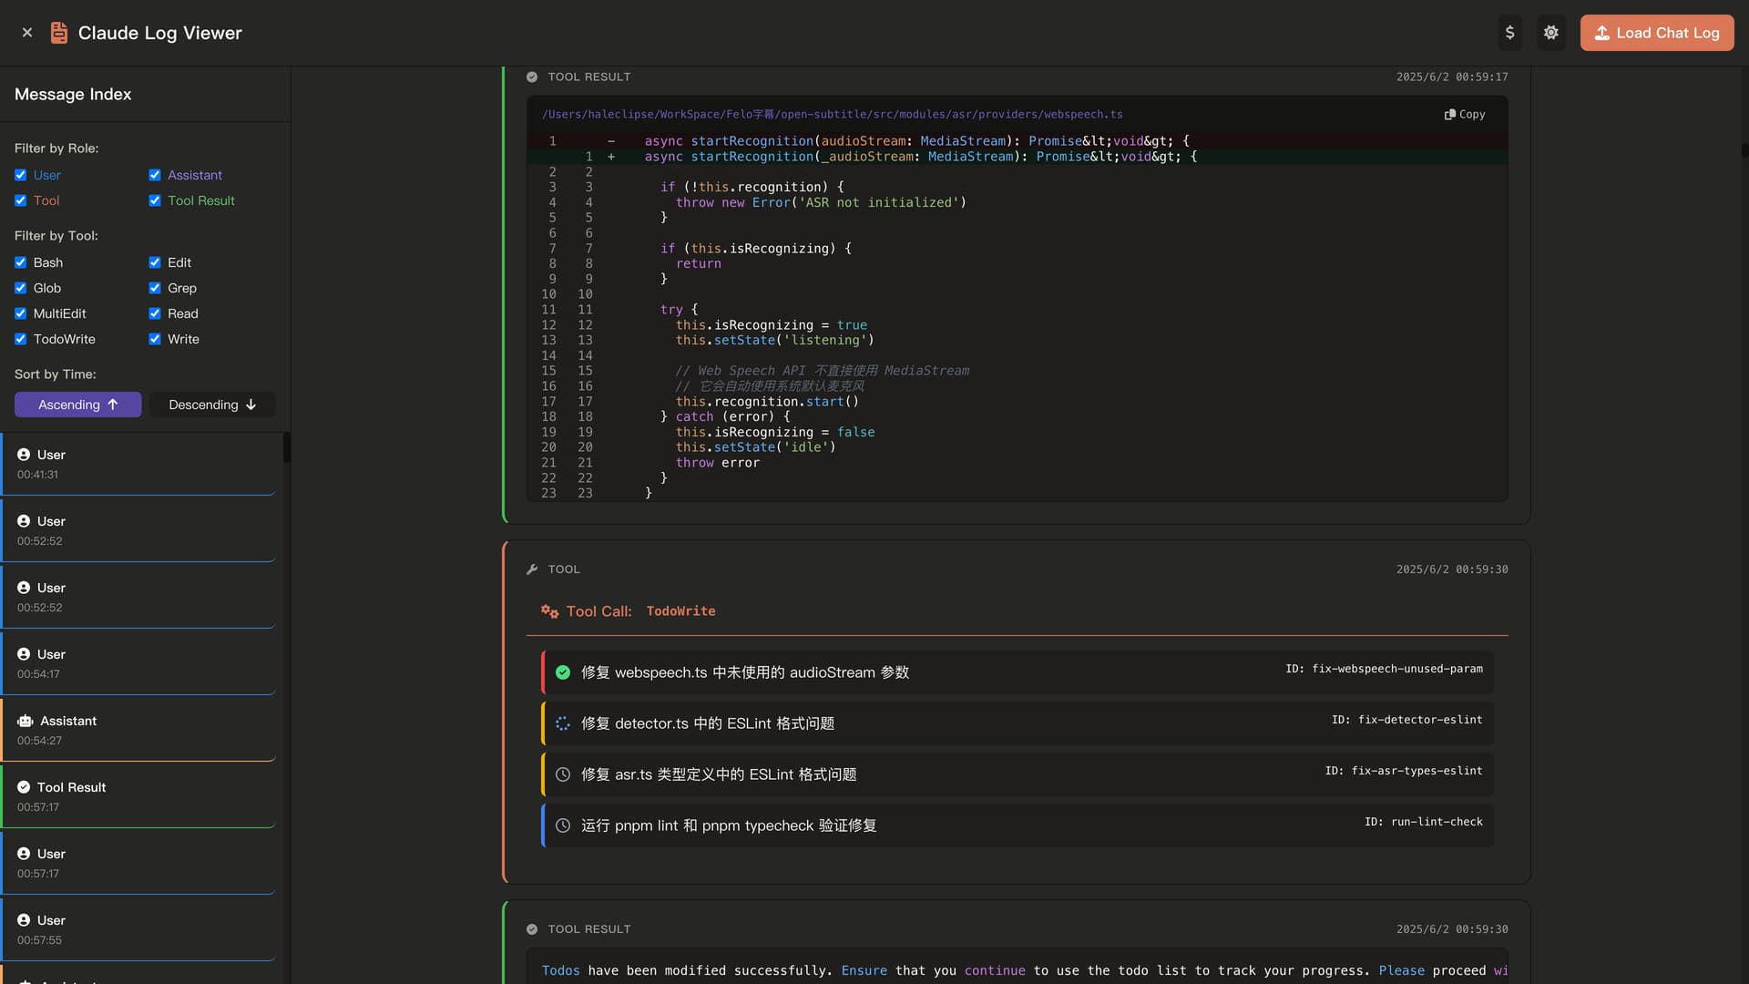
Task: Sort messages in Ascending order
Action: (x=77, y=405)
